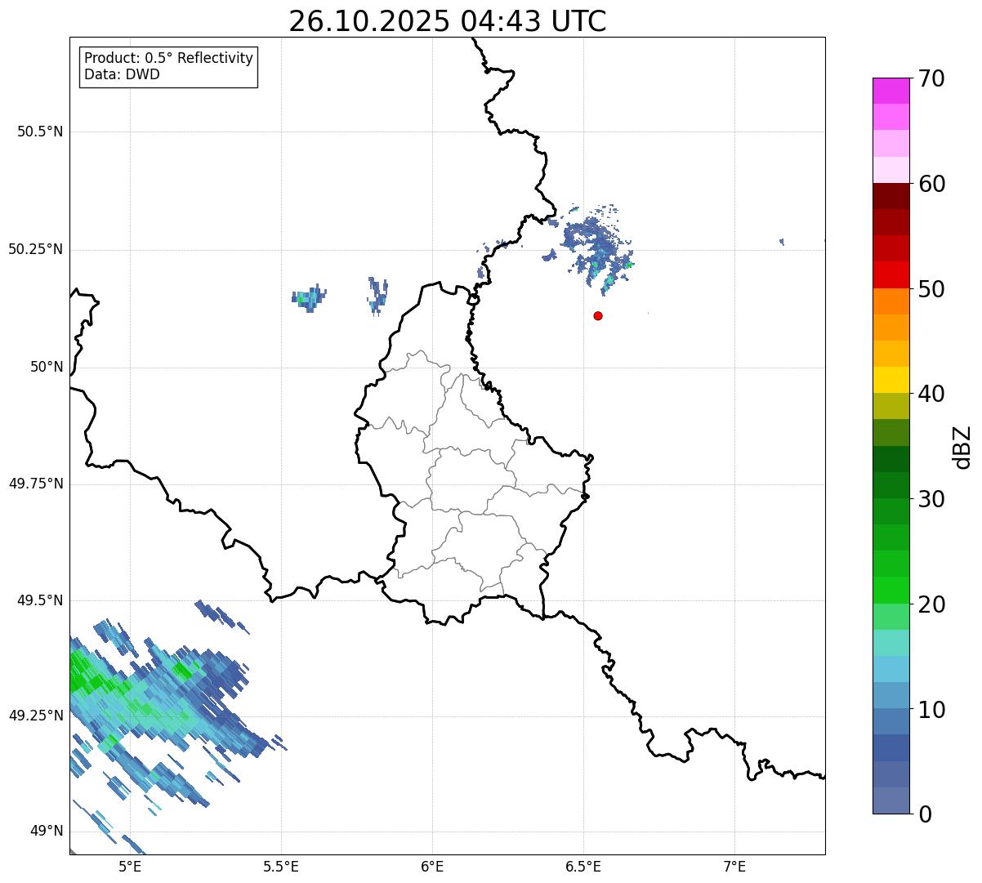982x883 pixels.
Task: Click the 50°N latitude label
Action: pyautogui.click(x=47, y=367)
